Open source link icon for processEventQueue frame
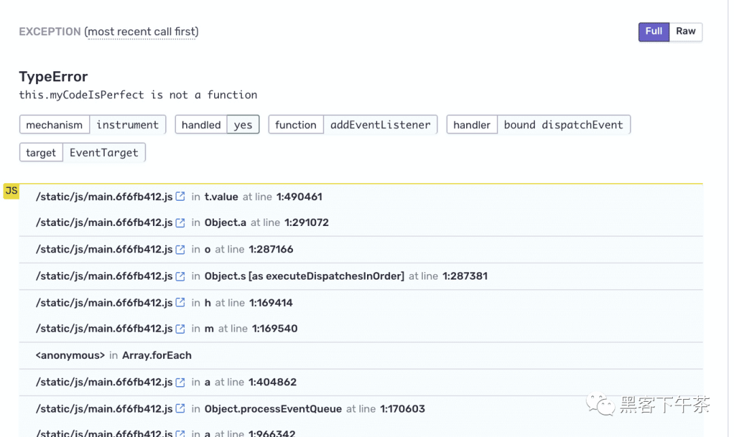This screenshot has height=437, width=734. pyautogui.click(x=180, y=408)
